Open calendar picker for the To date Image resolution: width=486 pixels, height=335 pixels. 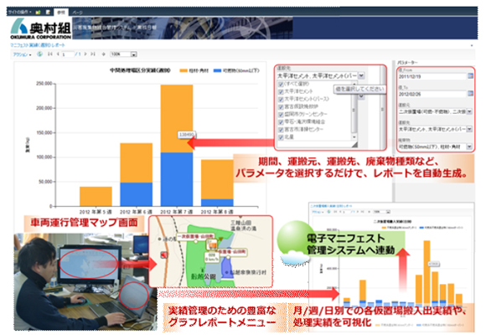click(x=470, y=93)
